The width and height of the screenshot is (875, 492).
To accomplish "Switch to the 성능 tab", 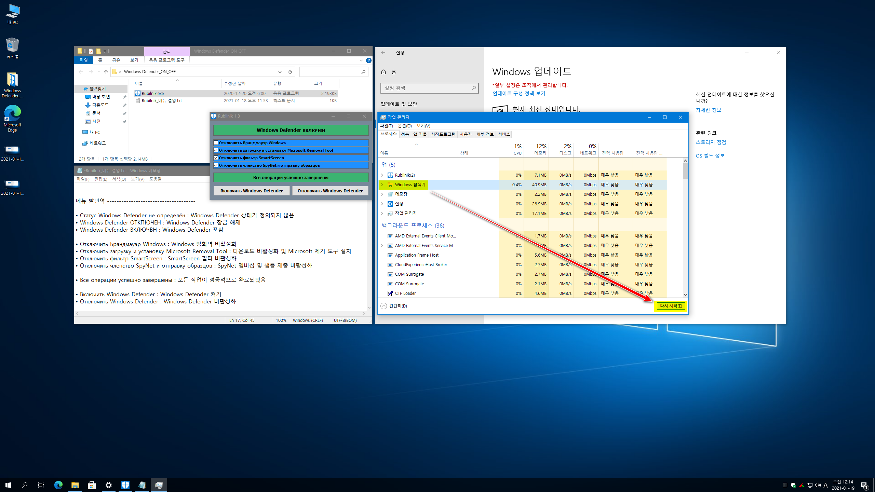I will [x=405, y=134].
